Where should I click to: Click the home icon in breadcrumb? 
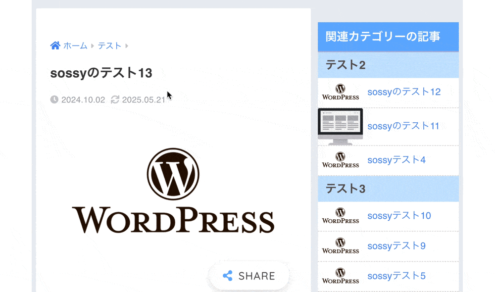click(x=55, y=46)
